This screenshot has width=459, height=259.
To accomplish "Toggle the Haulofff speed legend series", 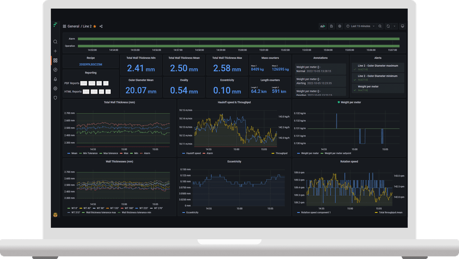I will (x=191, y=153).
